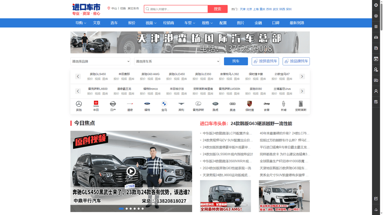383x215 pixels.
Task: Open 中东版24款酷路泽3500VXR news item
Action: (x=227, y=161)
